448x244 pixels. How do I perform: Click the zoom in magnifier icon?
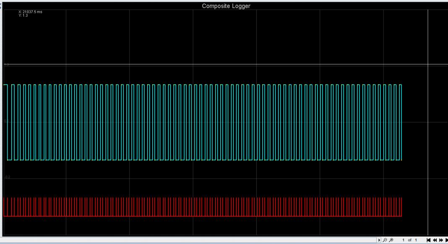[x=391, y=240]
